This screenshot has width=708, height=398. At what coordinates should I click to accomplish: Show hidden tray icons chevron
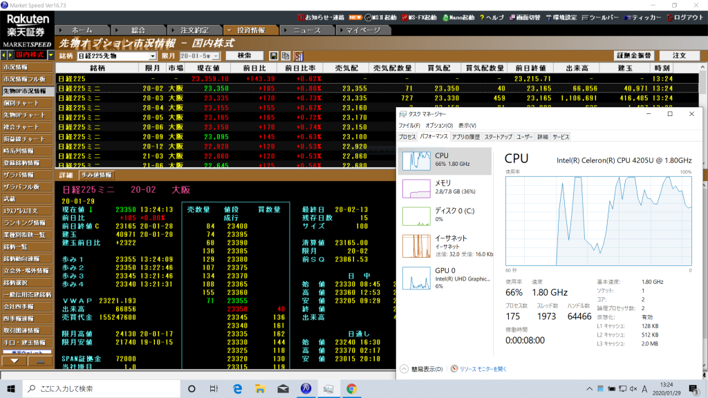point(589,388)
